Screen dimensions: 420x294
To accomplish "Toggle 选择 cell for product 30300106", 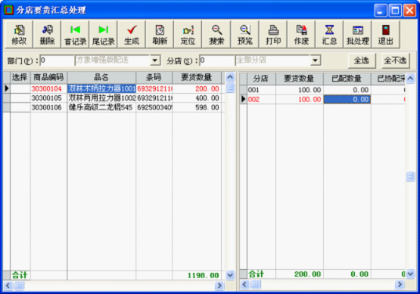I will (20, 107).
